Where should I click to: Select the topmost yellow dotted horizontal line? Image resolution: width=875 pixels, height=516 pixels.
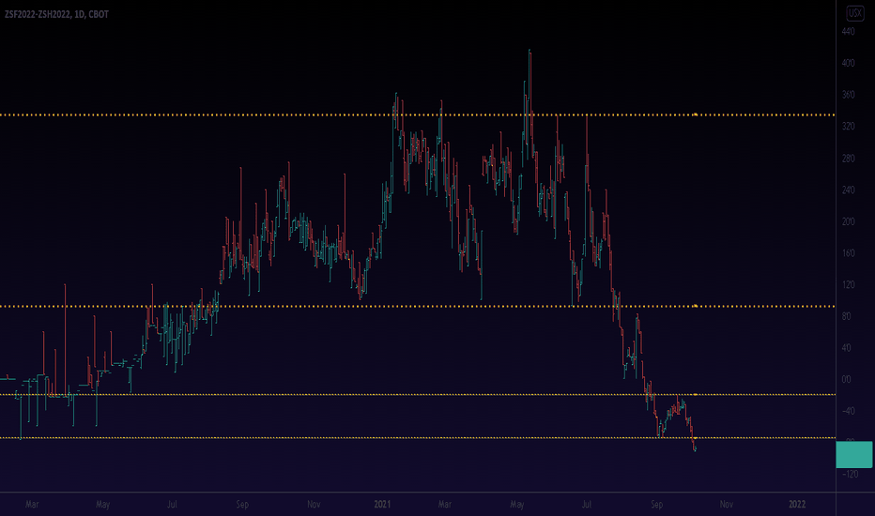pyautogui.click(x=418, y=114)
